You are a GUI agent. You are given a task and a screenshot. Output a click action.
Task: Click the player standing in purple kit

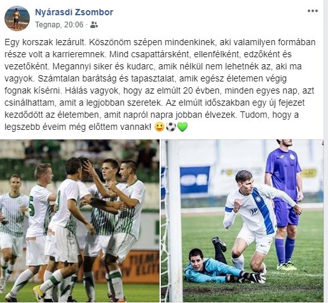(x=284, y=204)
